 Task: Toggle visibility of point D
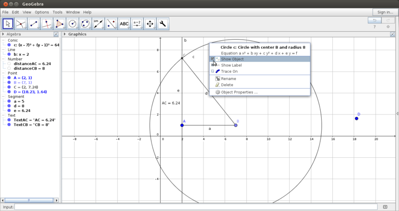(x=9, y=92)
